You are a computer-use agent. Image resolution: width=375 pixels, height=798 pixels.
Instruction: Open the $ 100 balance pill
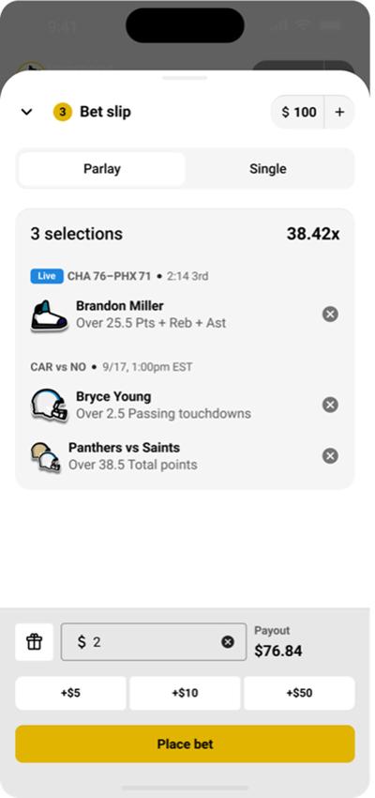tap(299, 112)
